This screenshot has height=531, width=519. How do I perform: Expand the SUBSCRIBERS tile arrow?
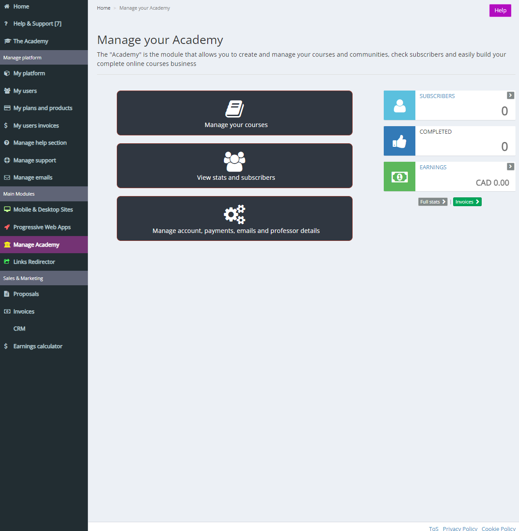(510, 95)
